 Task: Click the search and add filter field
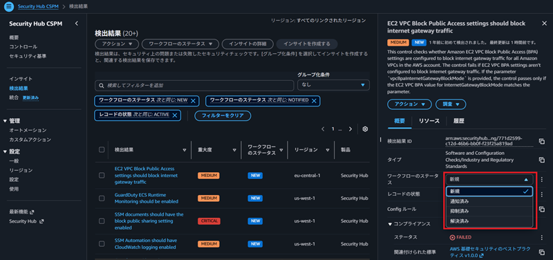(x=194, y=85)
